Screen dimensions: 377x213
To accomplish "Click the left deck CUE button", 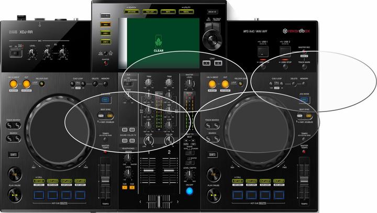I will pyautogui.click(x=15, y=174).
